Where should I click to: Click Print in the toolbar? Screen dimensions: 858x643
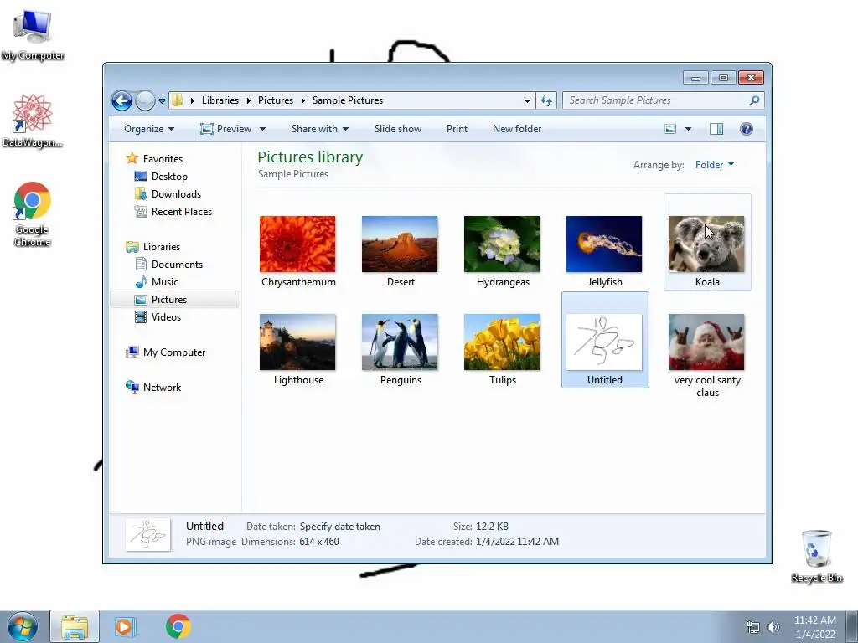457,129
